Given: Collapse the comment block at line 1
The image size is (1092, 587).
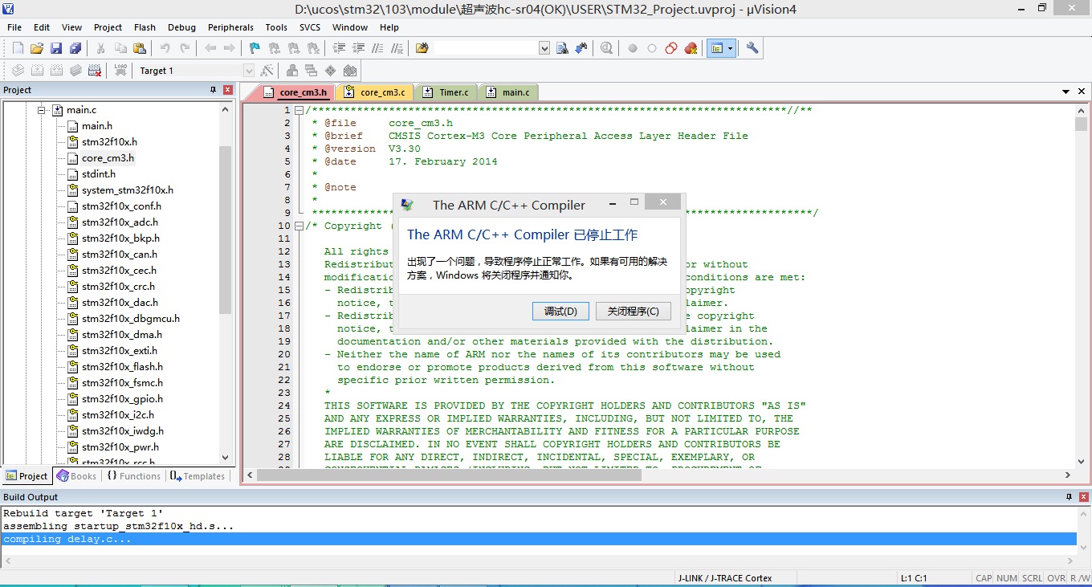Looking at the screenshot, I should [299, 110].
